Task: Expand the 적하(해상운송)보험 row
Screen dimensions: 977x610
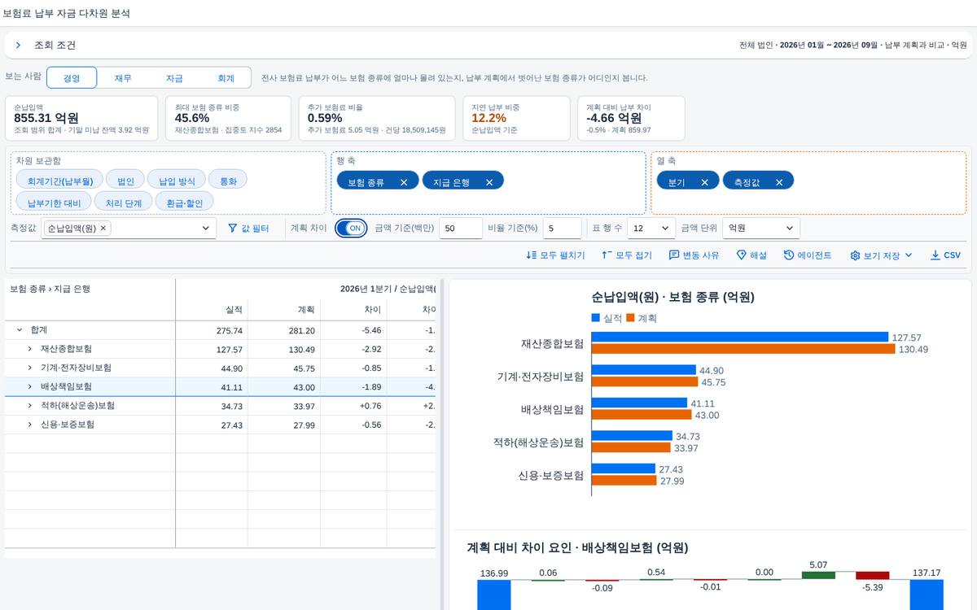Action: pos(29,405)
